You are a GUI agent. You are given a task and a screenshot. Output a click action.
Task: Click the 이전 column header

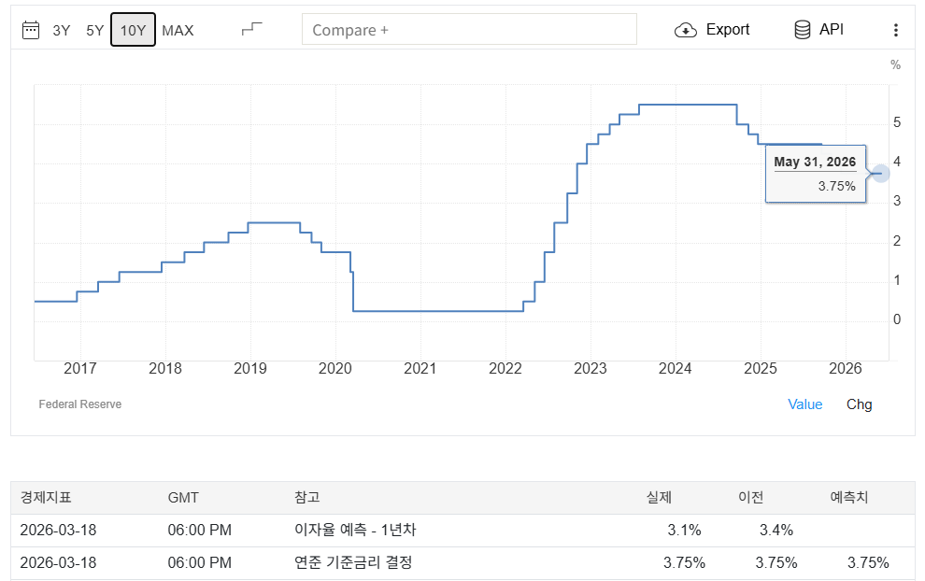coord(750,497)
